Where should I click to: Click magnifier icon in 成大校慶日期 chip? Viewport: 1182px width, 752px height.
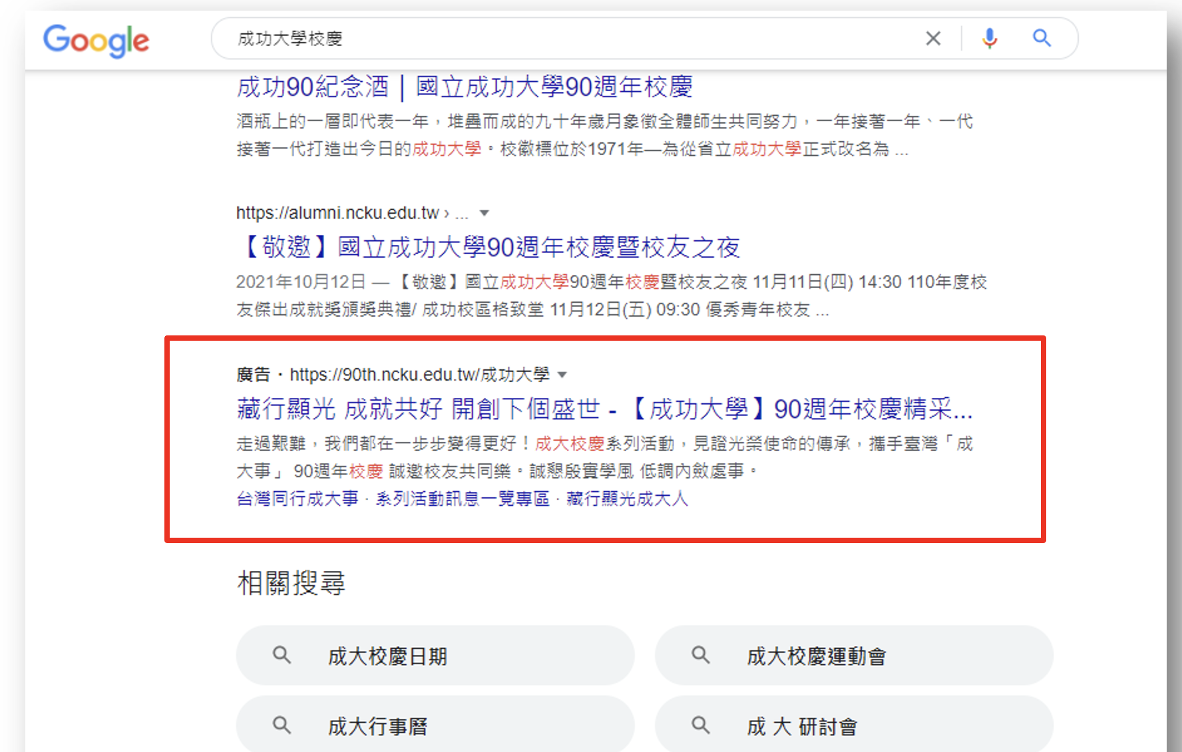coord(282,656)
